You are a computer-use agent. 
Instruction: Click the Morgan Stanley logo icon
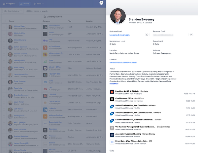(x=112, y=135)
